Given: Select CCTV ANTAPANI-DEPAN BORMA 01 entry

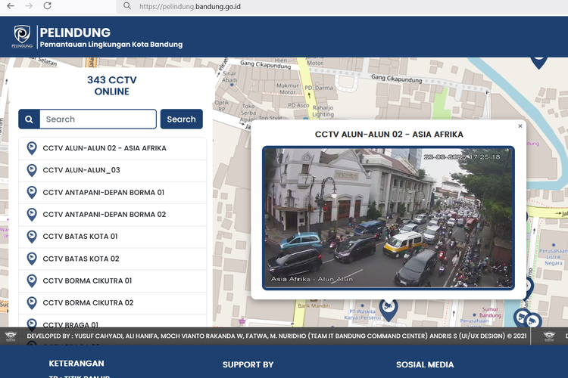Looking at the screenshot, I should [113, 193].
